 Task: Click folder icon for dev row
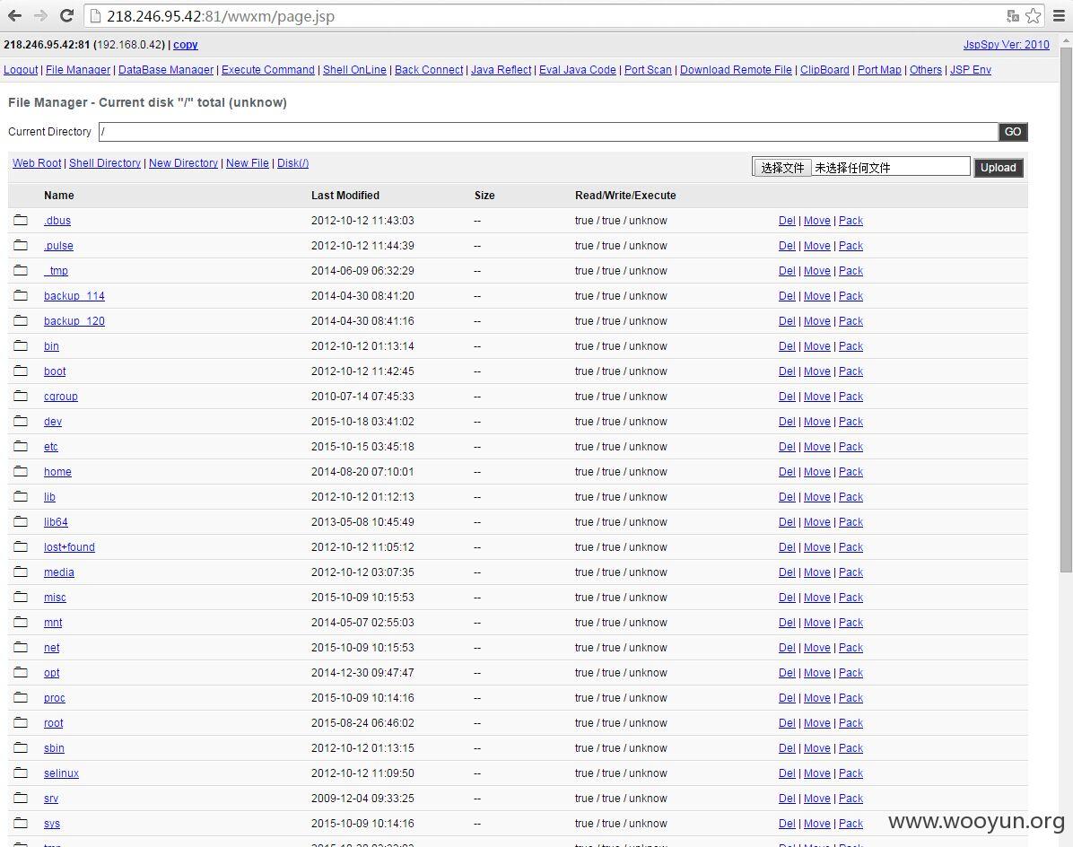pos(21,422)
